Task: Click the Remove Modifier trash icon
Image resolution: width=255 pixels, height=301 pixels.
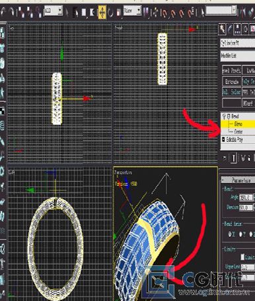Action: (249, 158)
